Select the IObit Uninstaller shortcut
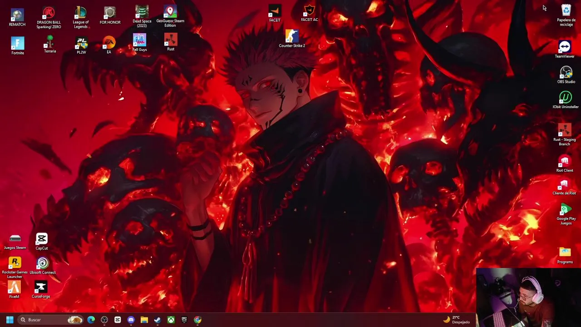Image resolution: width=581 pixels, height=327 pixels. click(x=566, y=100)
